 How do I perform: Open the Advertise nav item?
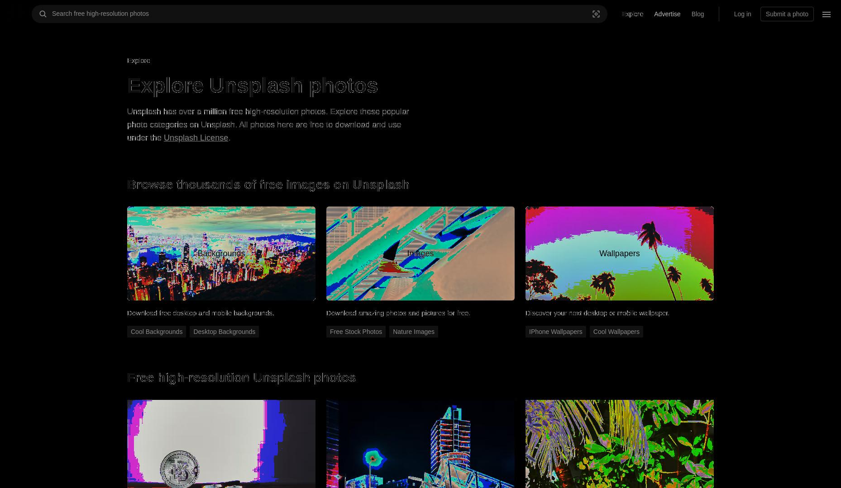coord(667,14)
